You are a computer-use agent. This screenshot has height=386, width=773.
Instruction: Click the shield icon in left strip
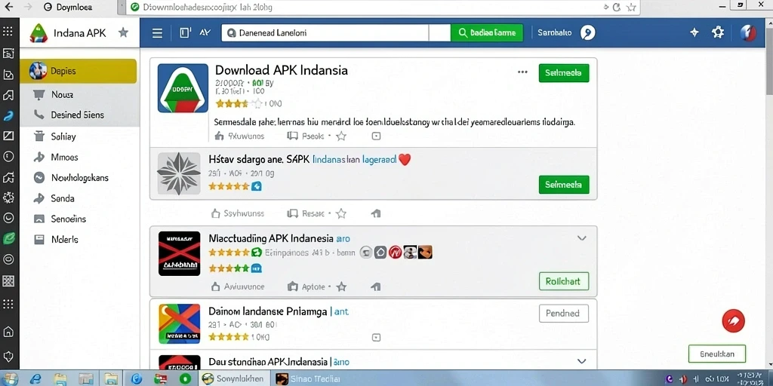pyautogui.click(x=8, y=356)
